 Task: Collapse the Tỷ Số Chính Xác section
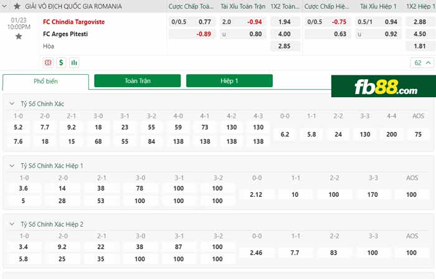coord(13,104)
